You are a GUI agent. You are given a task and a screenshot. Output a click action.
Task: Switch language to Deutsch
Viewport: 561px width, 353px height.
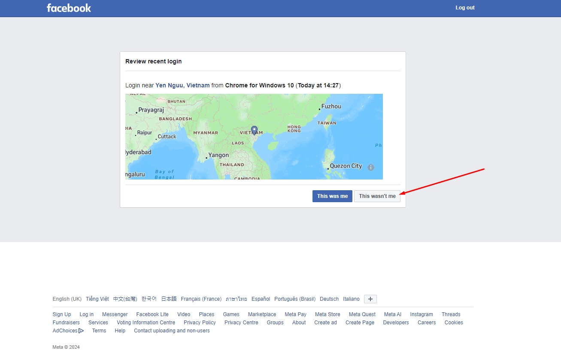329,299
